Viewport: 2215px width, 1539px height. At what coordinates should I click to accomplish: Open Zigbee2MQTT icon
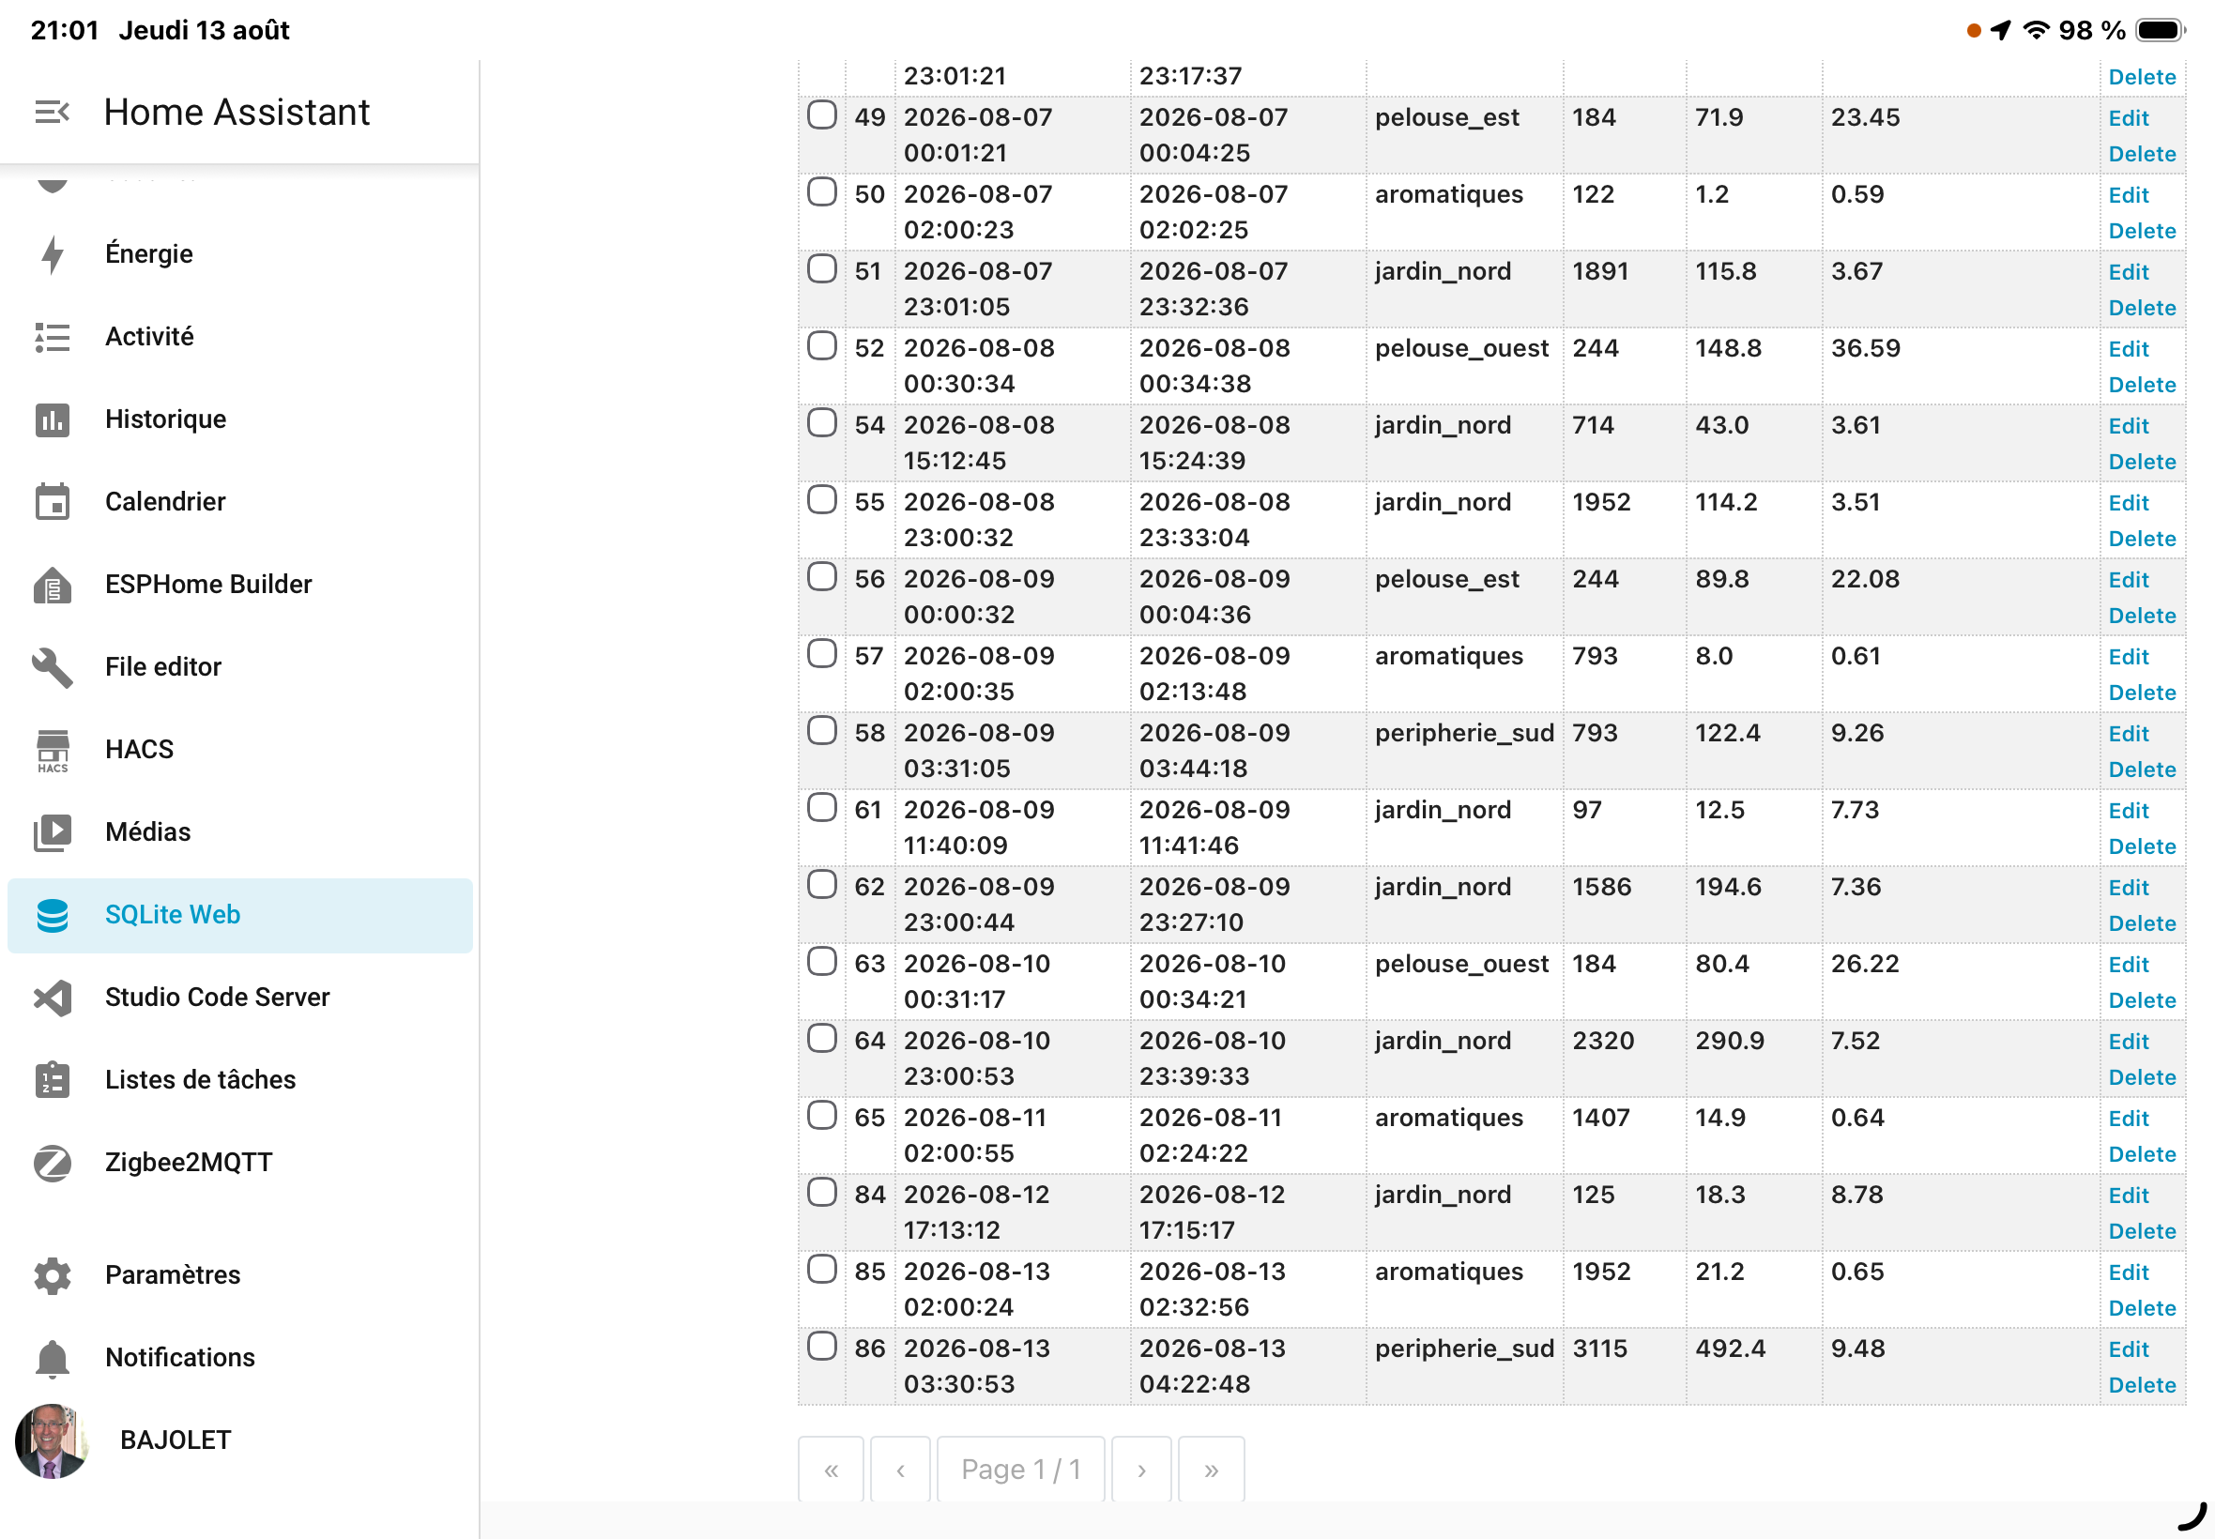52,1163
